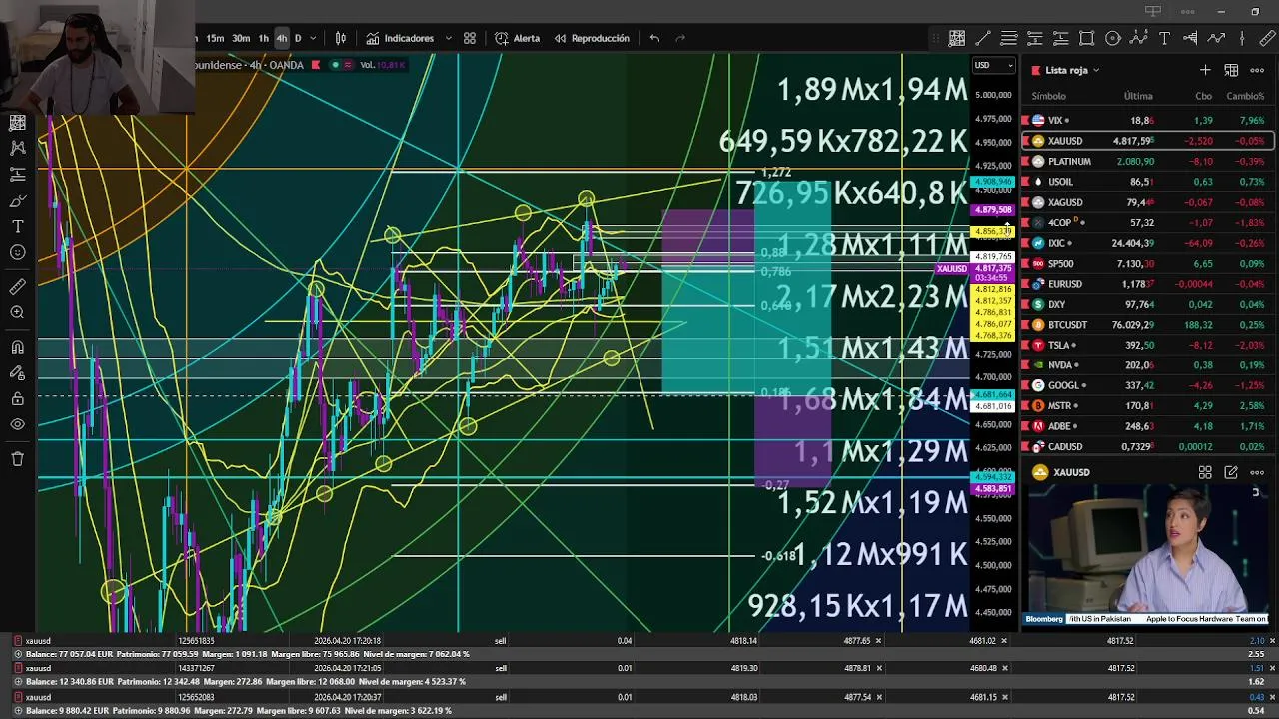The width and height of the screenshot is (1279, 719).
Task: Sort watchlist by the Última column header
Action: [1138, 96]
